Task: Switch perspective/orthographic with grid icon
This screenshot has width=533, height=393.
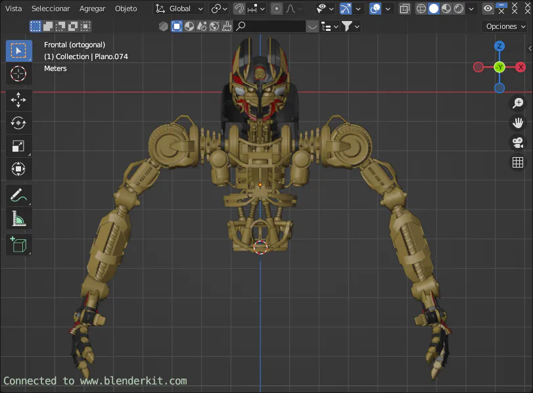Action: pos(518,162)
